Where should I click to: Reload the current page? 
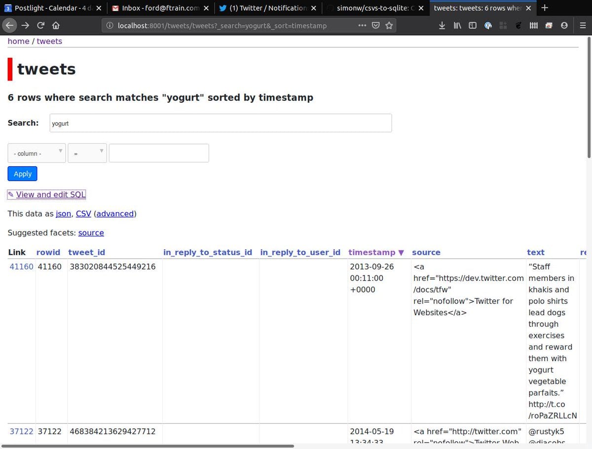tap(41, 26)
